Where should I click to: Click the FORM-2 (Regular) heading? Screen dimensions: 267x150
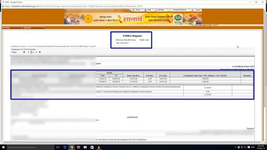[x=132, y=36]
